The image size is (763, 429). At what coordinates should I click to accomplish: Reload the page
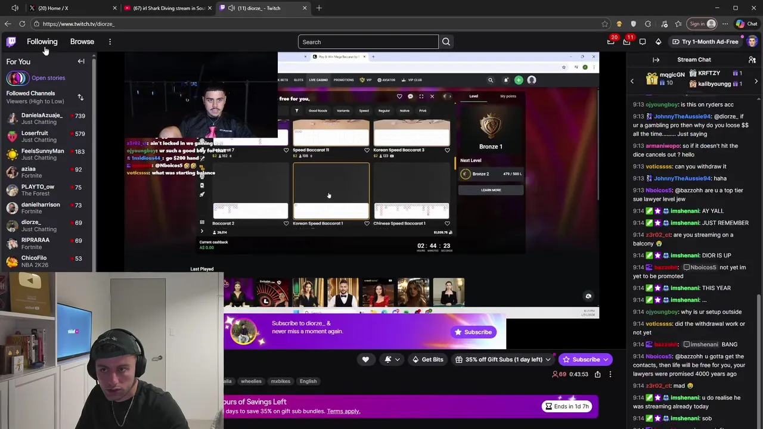point(22,24)
